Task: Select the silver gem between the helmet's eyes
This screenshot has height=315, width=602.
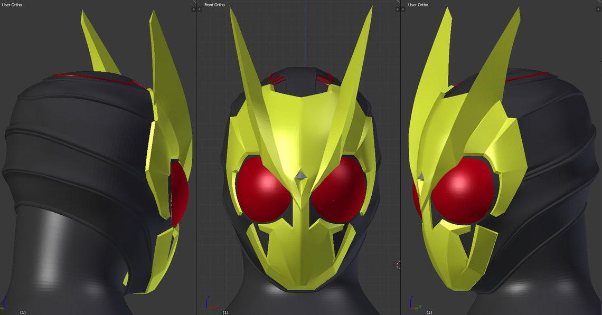Action: [302, 174]
